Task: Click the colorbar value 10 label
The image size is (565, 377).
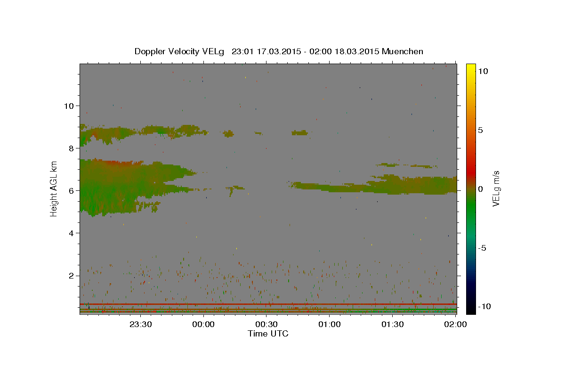Action: pos(483,71)
